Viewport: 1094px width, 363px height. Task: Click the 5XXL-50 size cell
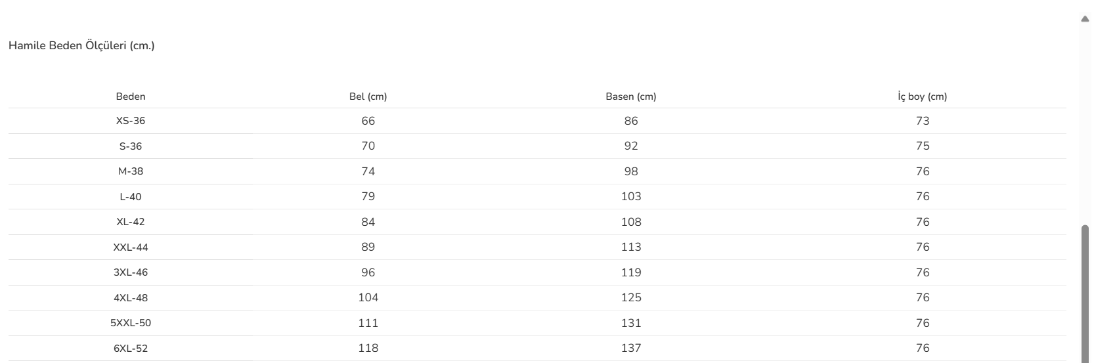click(x=131, y=323)
